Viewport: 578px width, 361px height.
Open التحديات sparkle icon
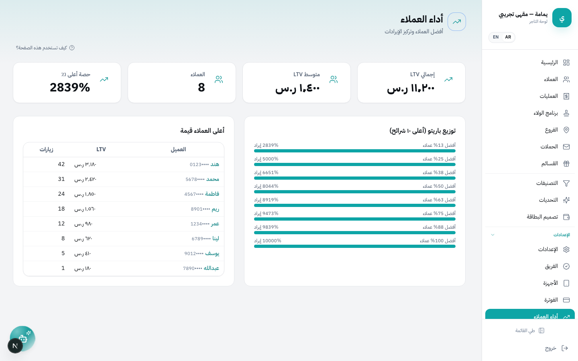coord(566,200)
